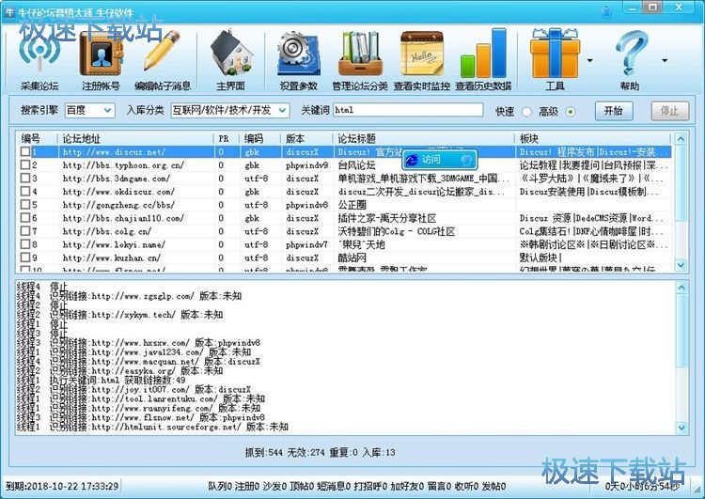Click the forum list scroll up arrow
The height and width of the screenshot is (499, 705).
pyautogui.click(x=681, y=139)
